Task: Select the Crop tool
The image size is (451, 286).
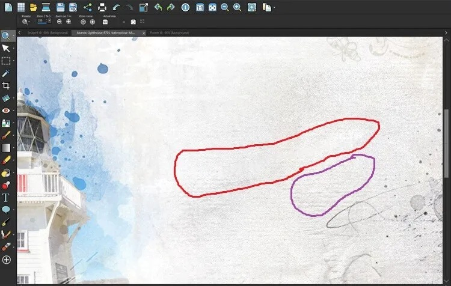Action: point(6,86)
